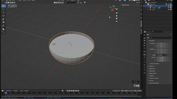Select the 3D Cursor tool
Viewport: 177px width, 99px height.
[x=4, y=9]
